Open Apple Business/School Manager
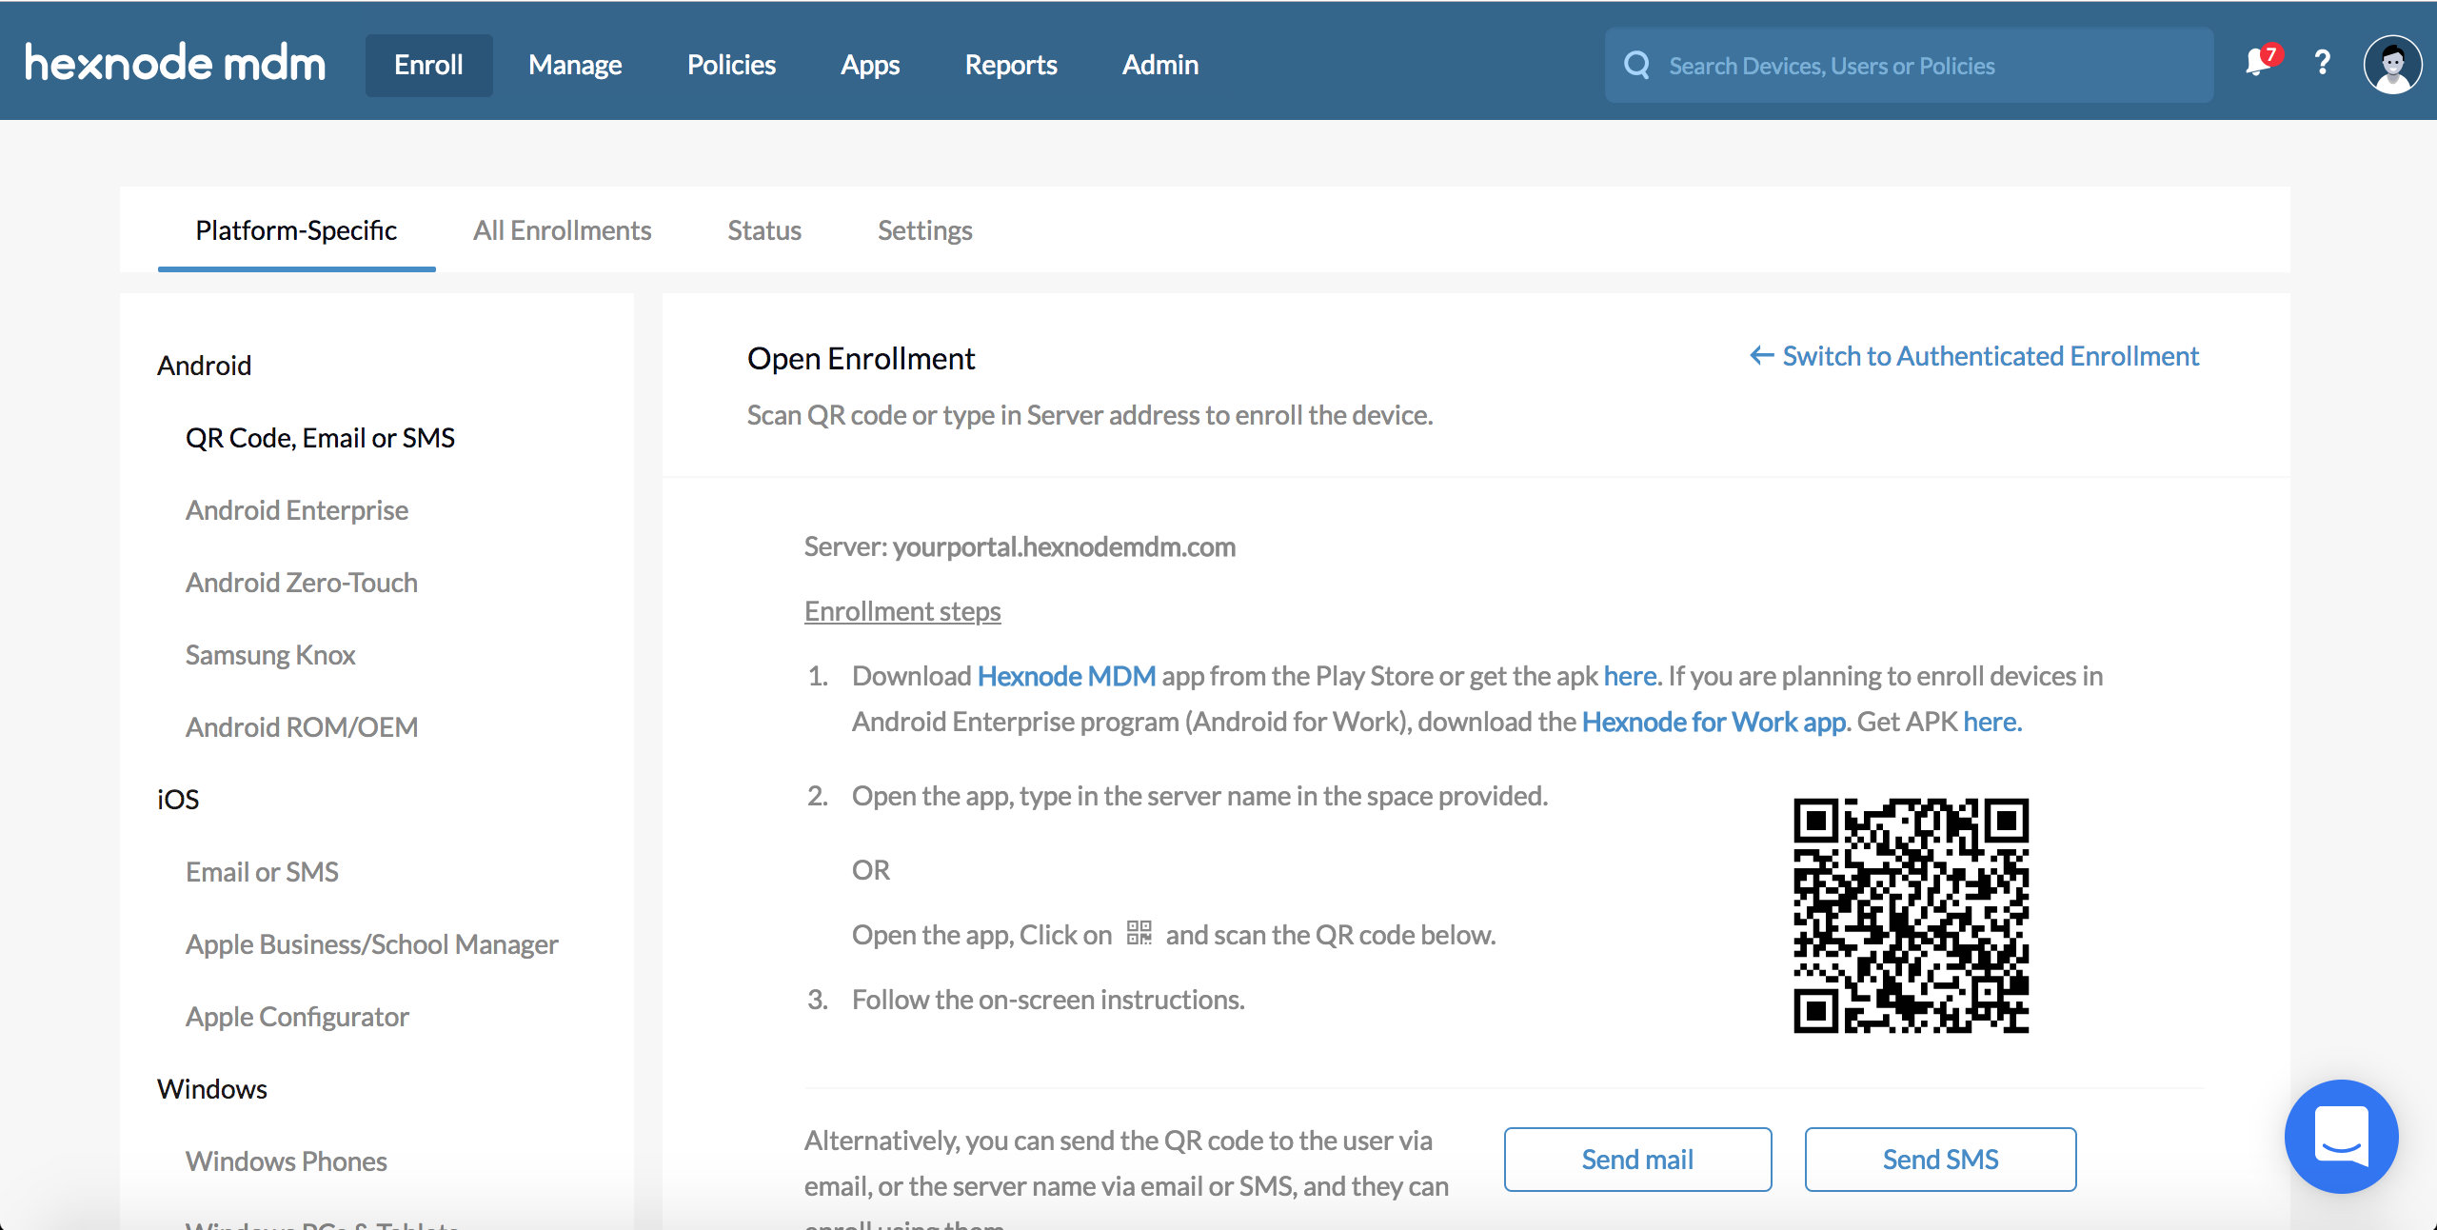 click(x=371, y=944)
